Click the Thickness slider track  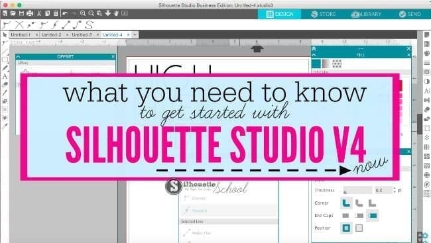click(357, 190)
